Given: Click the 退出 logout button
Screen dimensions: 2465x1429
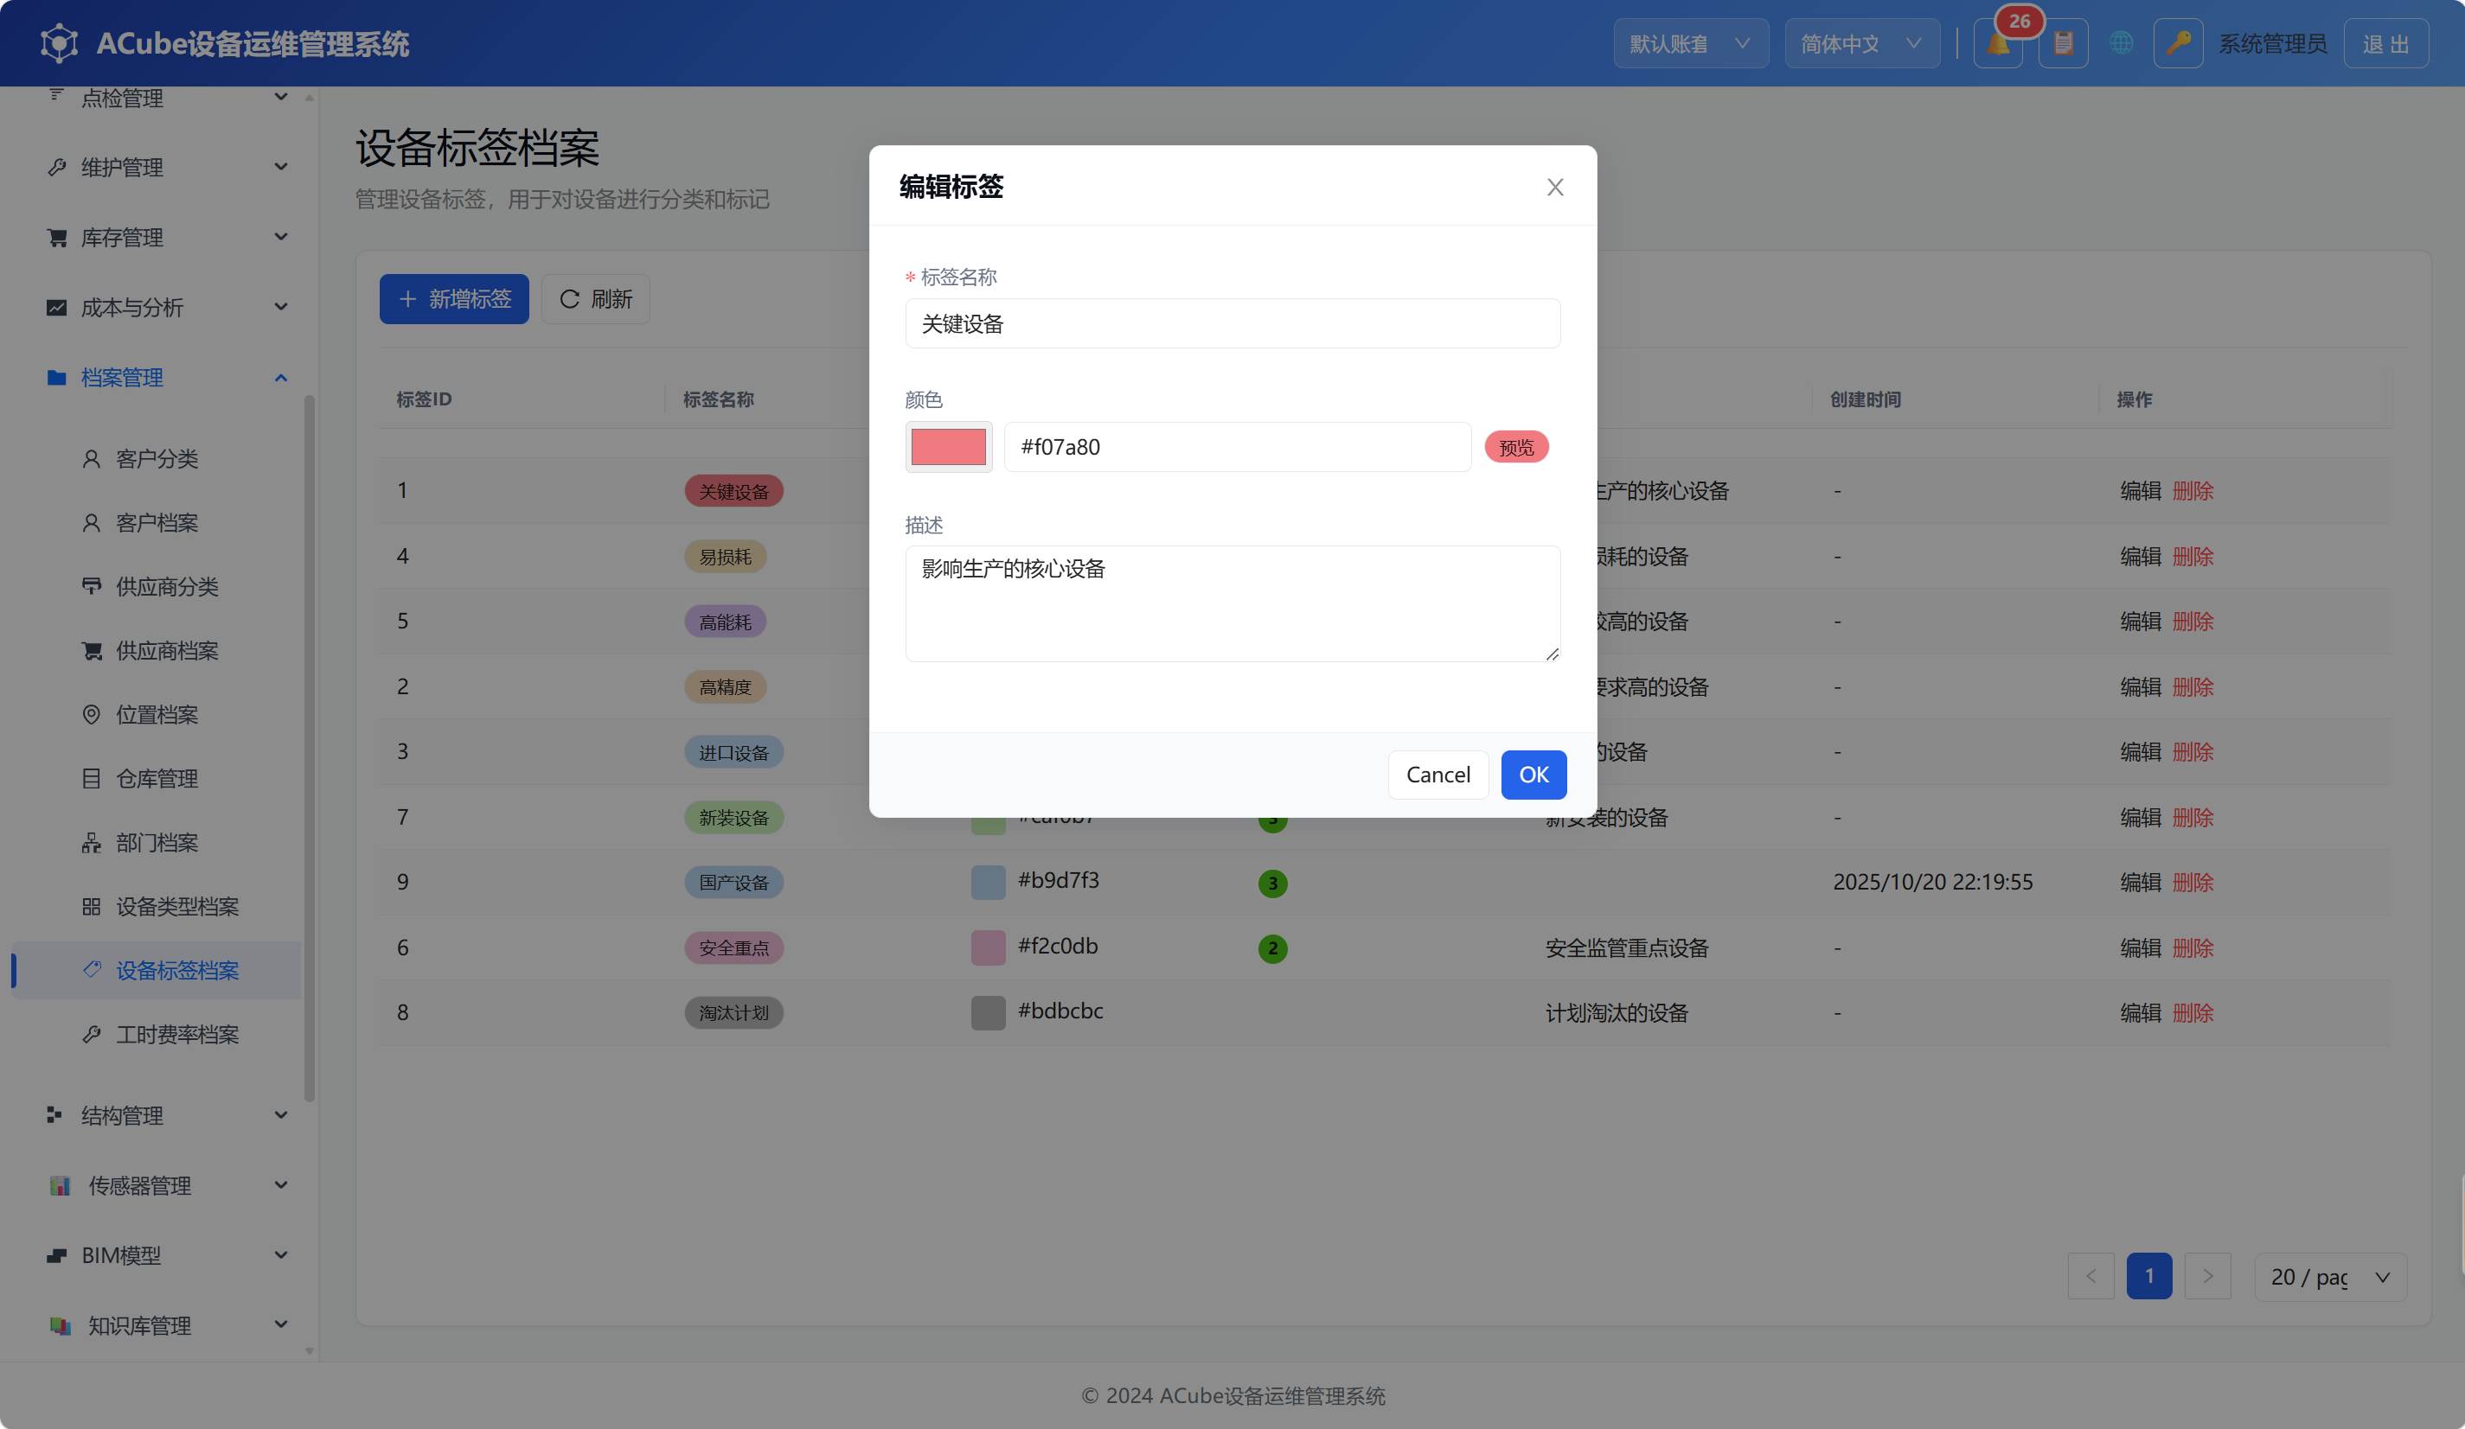Looking at the screenshot, I should (x=2385, y=44).
